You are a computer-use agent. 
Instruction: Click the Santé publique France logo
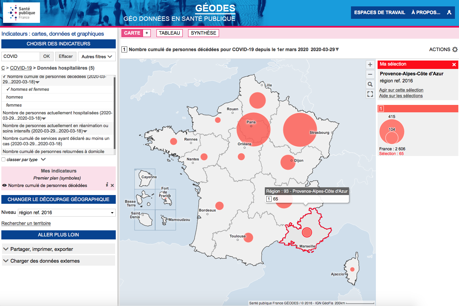(22, 13)
